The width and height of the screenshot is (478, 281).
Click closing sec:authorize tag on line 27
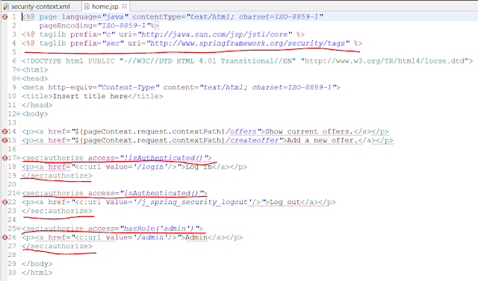[57, 246]
